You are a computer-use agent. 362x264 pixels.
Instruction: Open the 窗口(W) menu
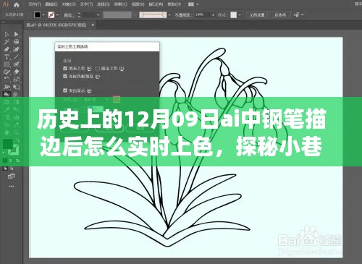pyautogui.click(x=156, y=4)
